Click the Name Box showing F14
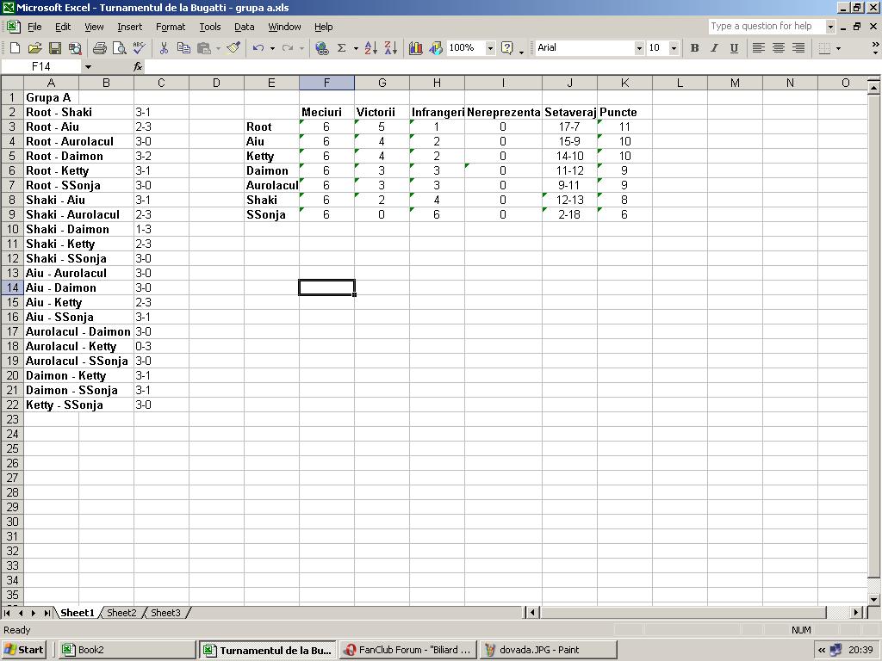 (41, 67)
